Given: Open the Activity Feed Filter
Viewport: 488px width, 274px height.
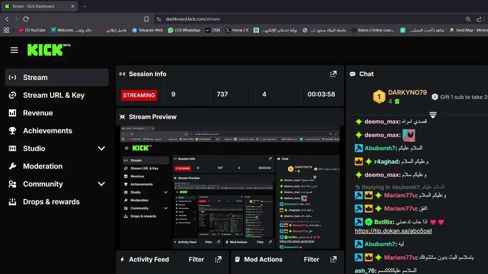Looking at the screenshot, I should click(196, 260).
